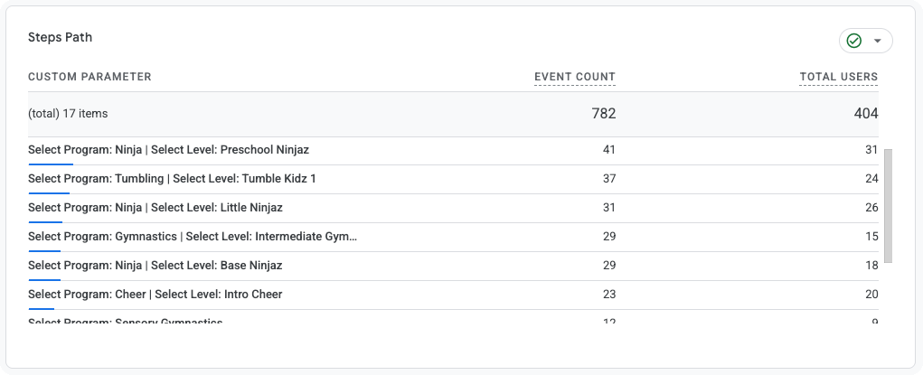Screen dimensions: 923x375
Task: Click the total users value 404
Action: click(x=866, y=114)
